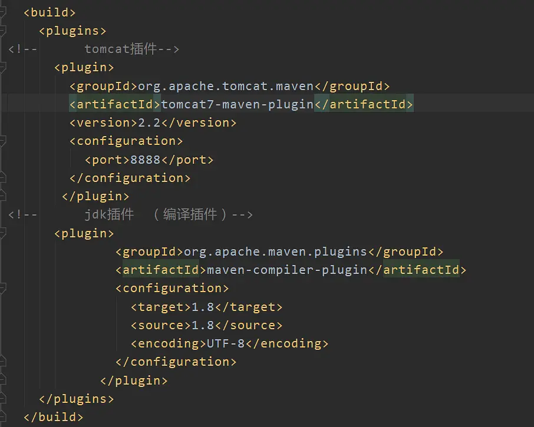This screenshot has width=534, height=427.
Task: Click fold end marker at </build> line
Action: (2, 417)
